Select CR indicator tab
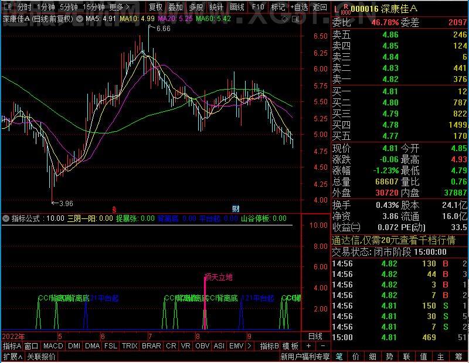This screenshot has width=469, height=363. pos(171,346)
